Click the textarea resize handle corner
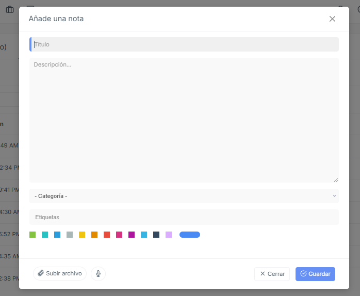The image size is (360, 296). click(x=336, y=180)
